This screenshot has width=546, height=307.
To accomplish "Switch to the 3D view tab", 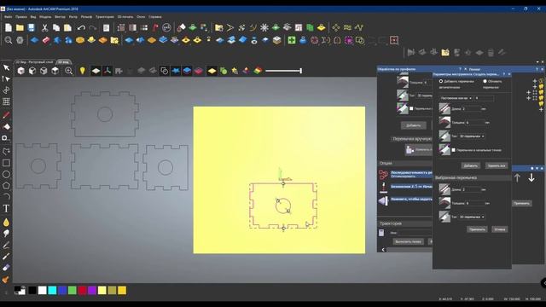I will [x=63, y=62].
